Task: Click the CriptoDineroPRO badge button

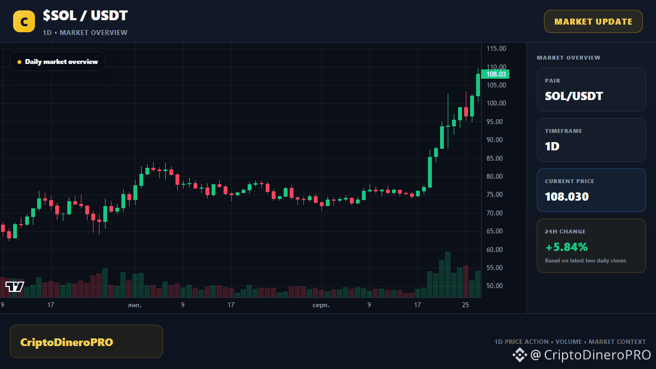Action: pyautogui.click(x=86, y=342)
